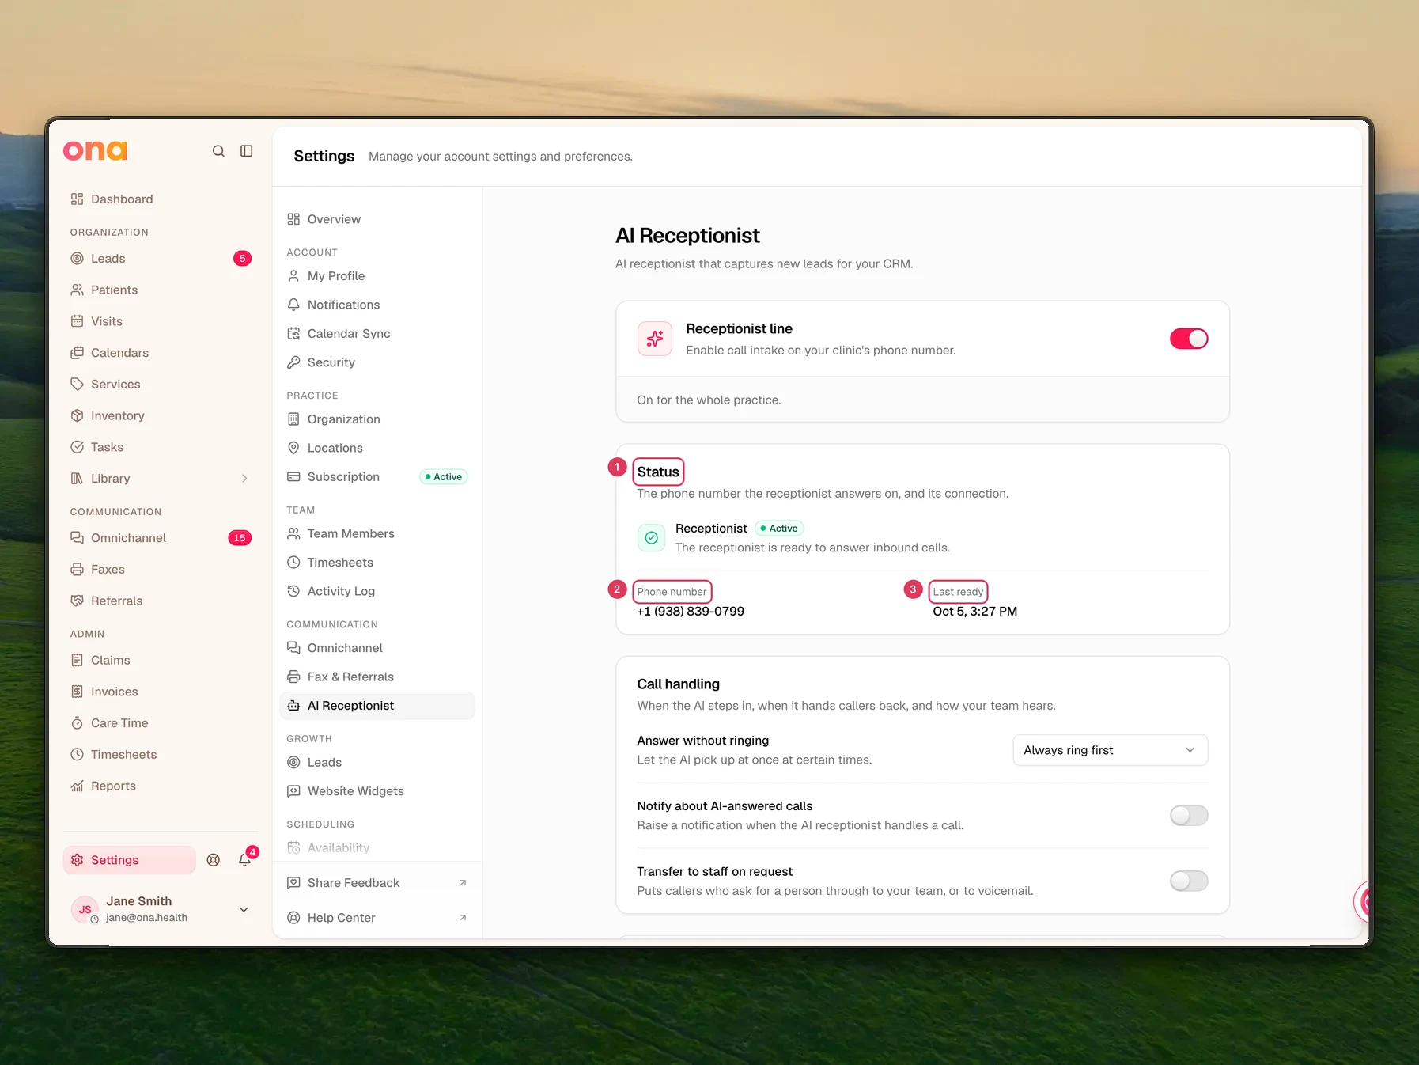This screenshot has height=1065, width=1419.
Task: Click the phone number +1 (938) 839-0799
Action: click(691, 612)
